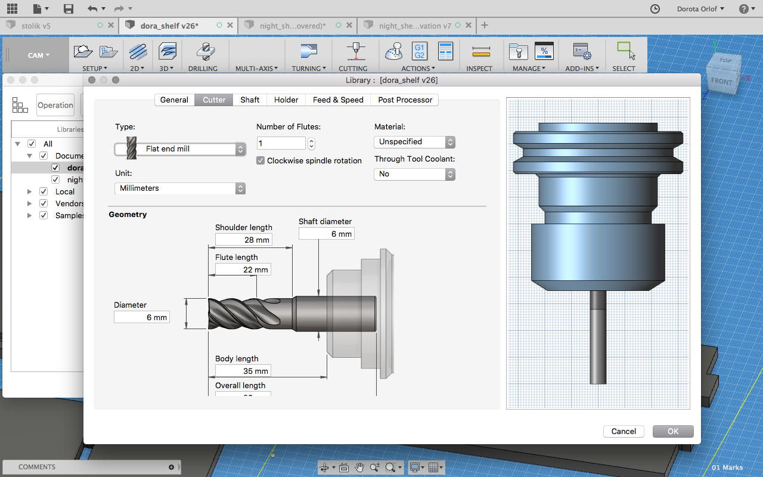Image resolution: width=763 pixels, height=477 pixels.
Task: Open the Unit Millimeters dropdown
Action: tap(180, 188)
